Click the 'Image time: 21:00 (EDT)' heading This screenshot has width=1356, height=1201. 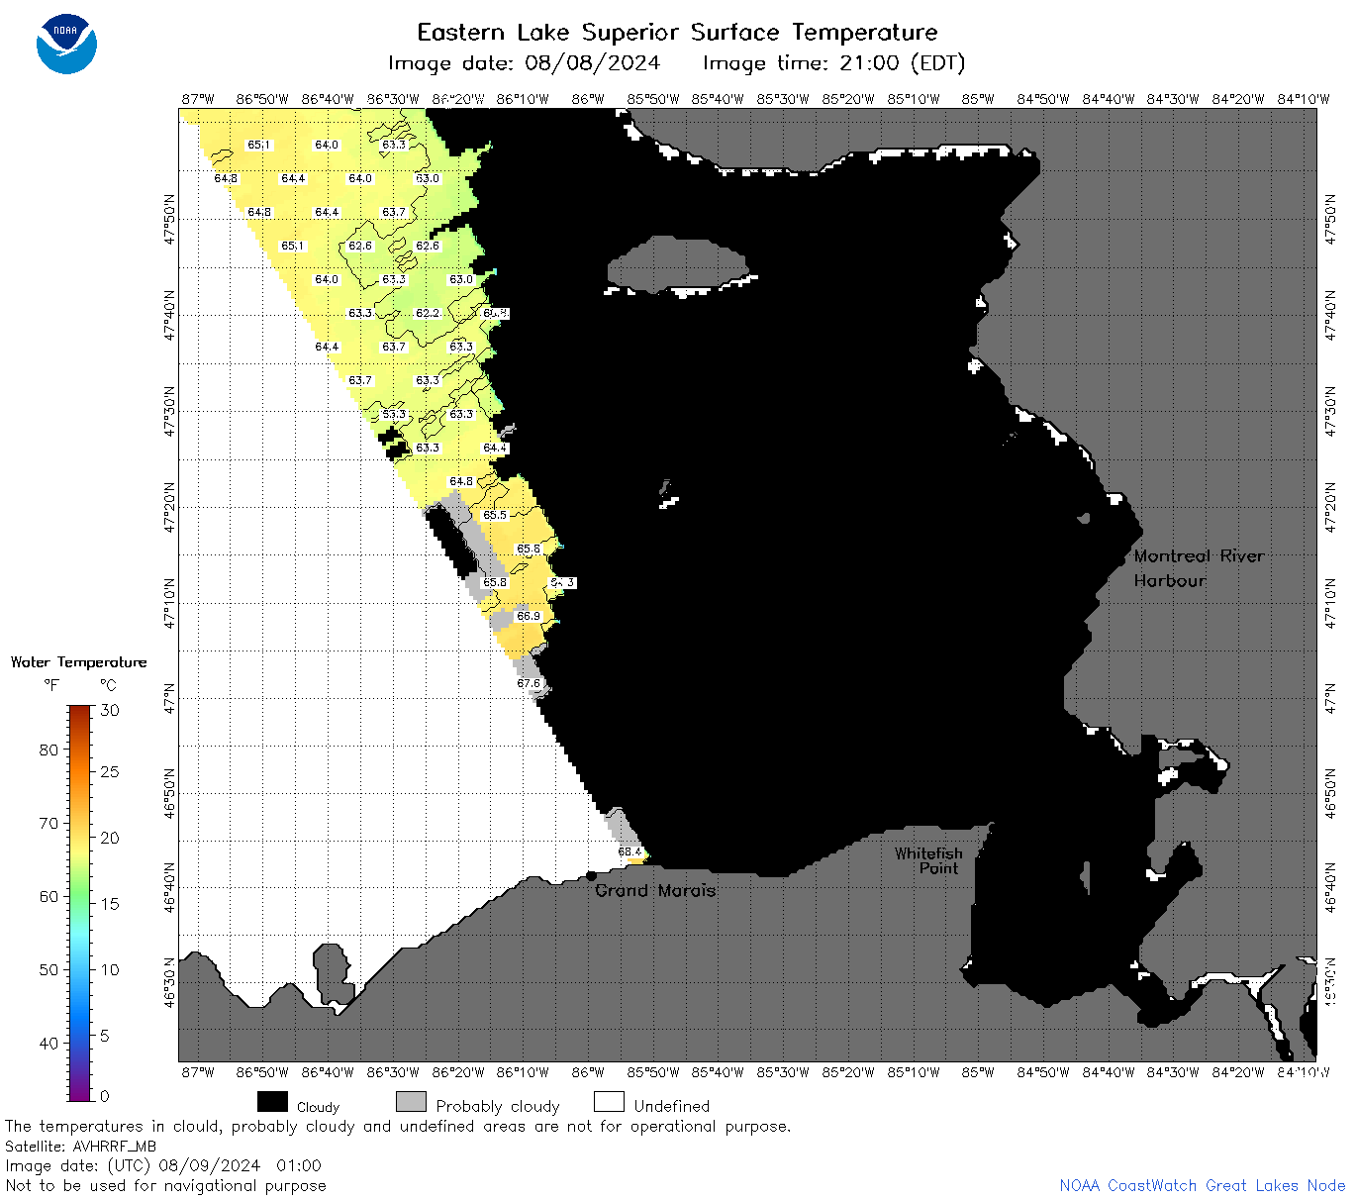[x=833, y=63]
